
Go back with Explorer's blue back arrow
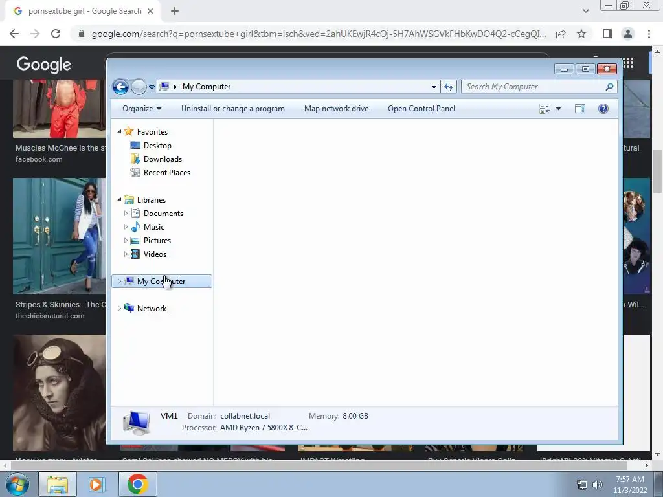(x=120, y=87)
